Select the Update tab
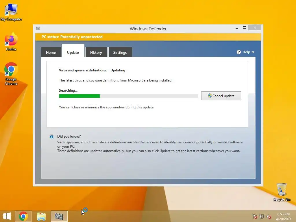The width and height of the screenshot is (296, 222). click(x=73, y=51)
